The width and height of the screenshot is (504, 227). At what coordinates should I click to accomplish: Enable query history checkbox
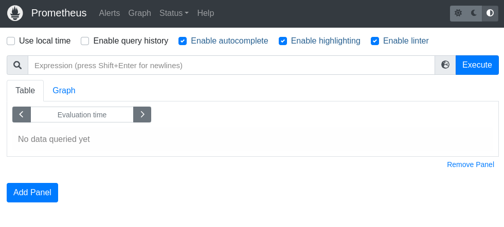(85, 41)
